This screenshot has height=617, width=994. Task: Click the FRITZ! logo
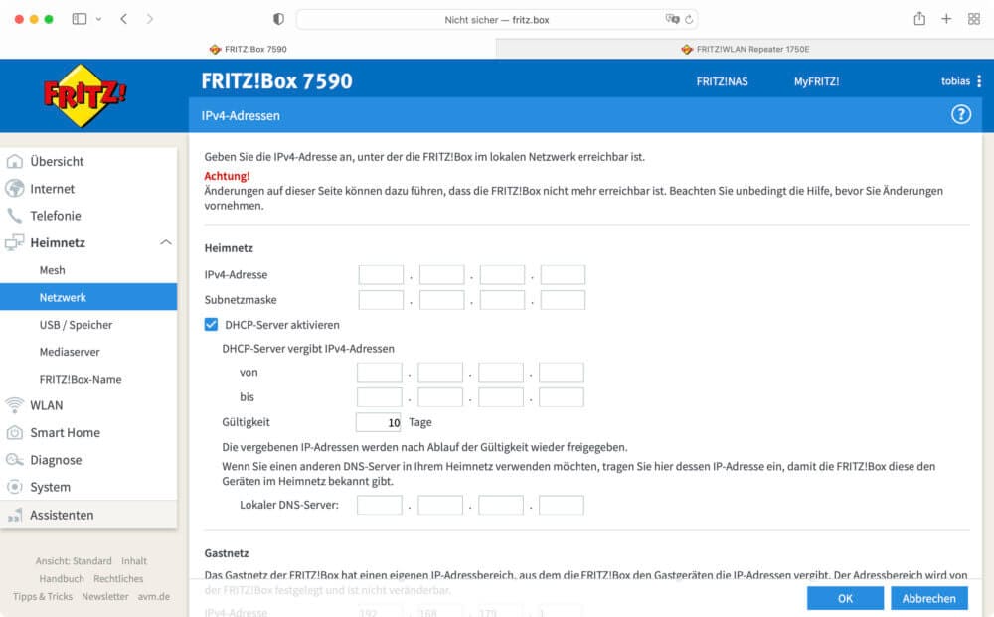pyautogui.click(x=84, y=95)
